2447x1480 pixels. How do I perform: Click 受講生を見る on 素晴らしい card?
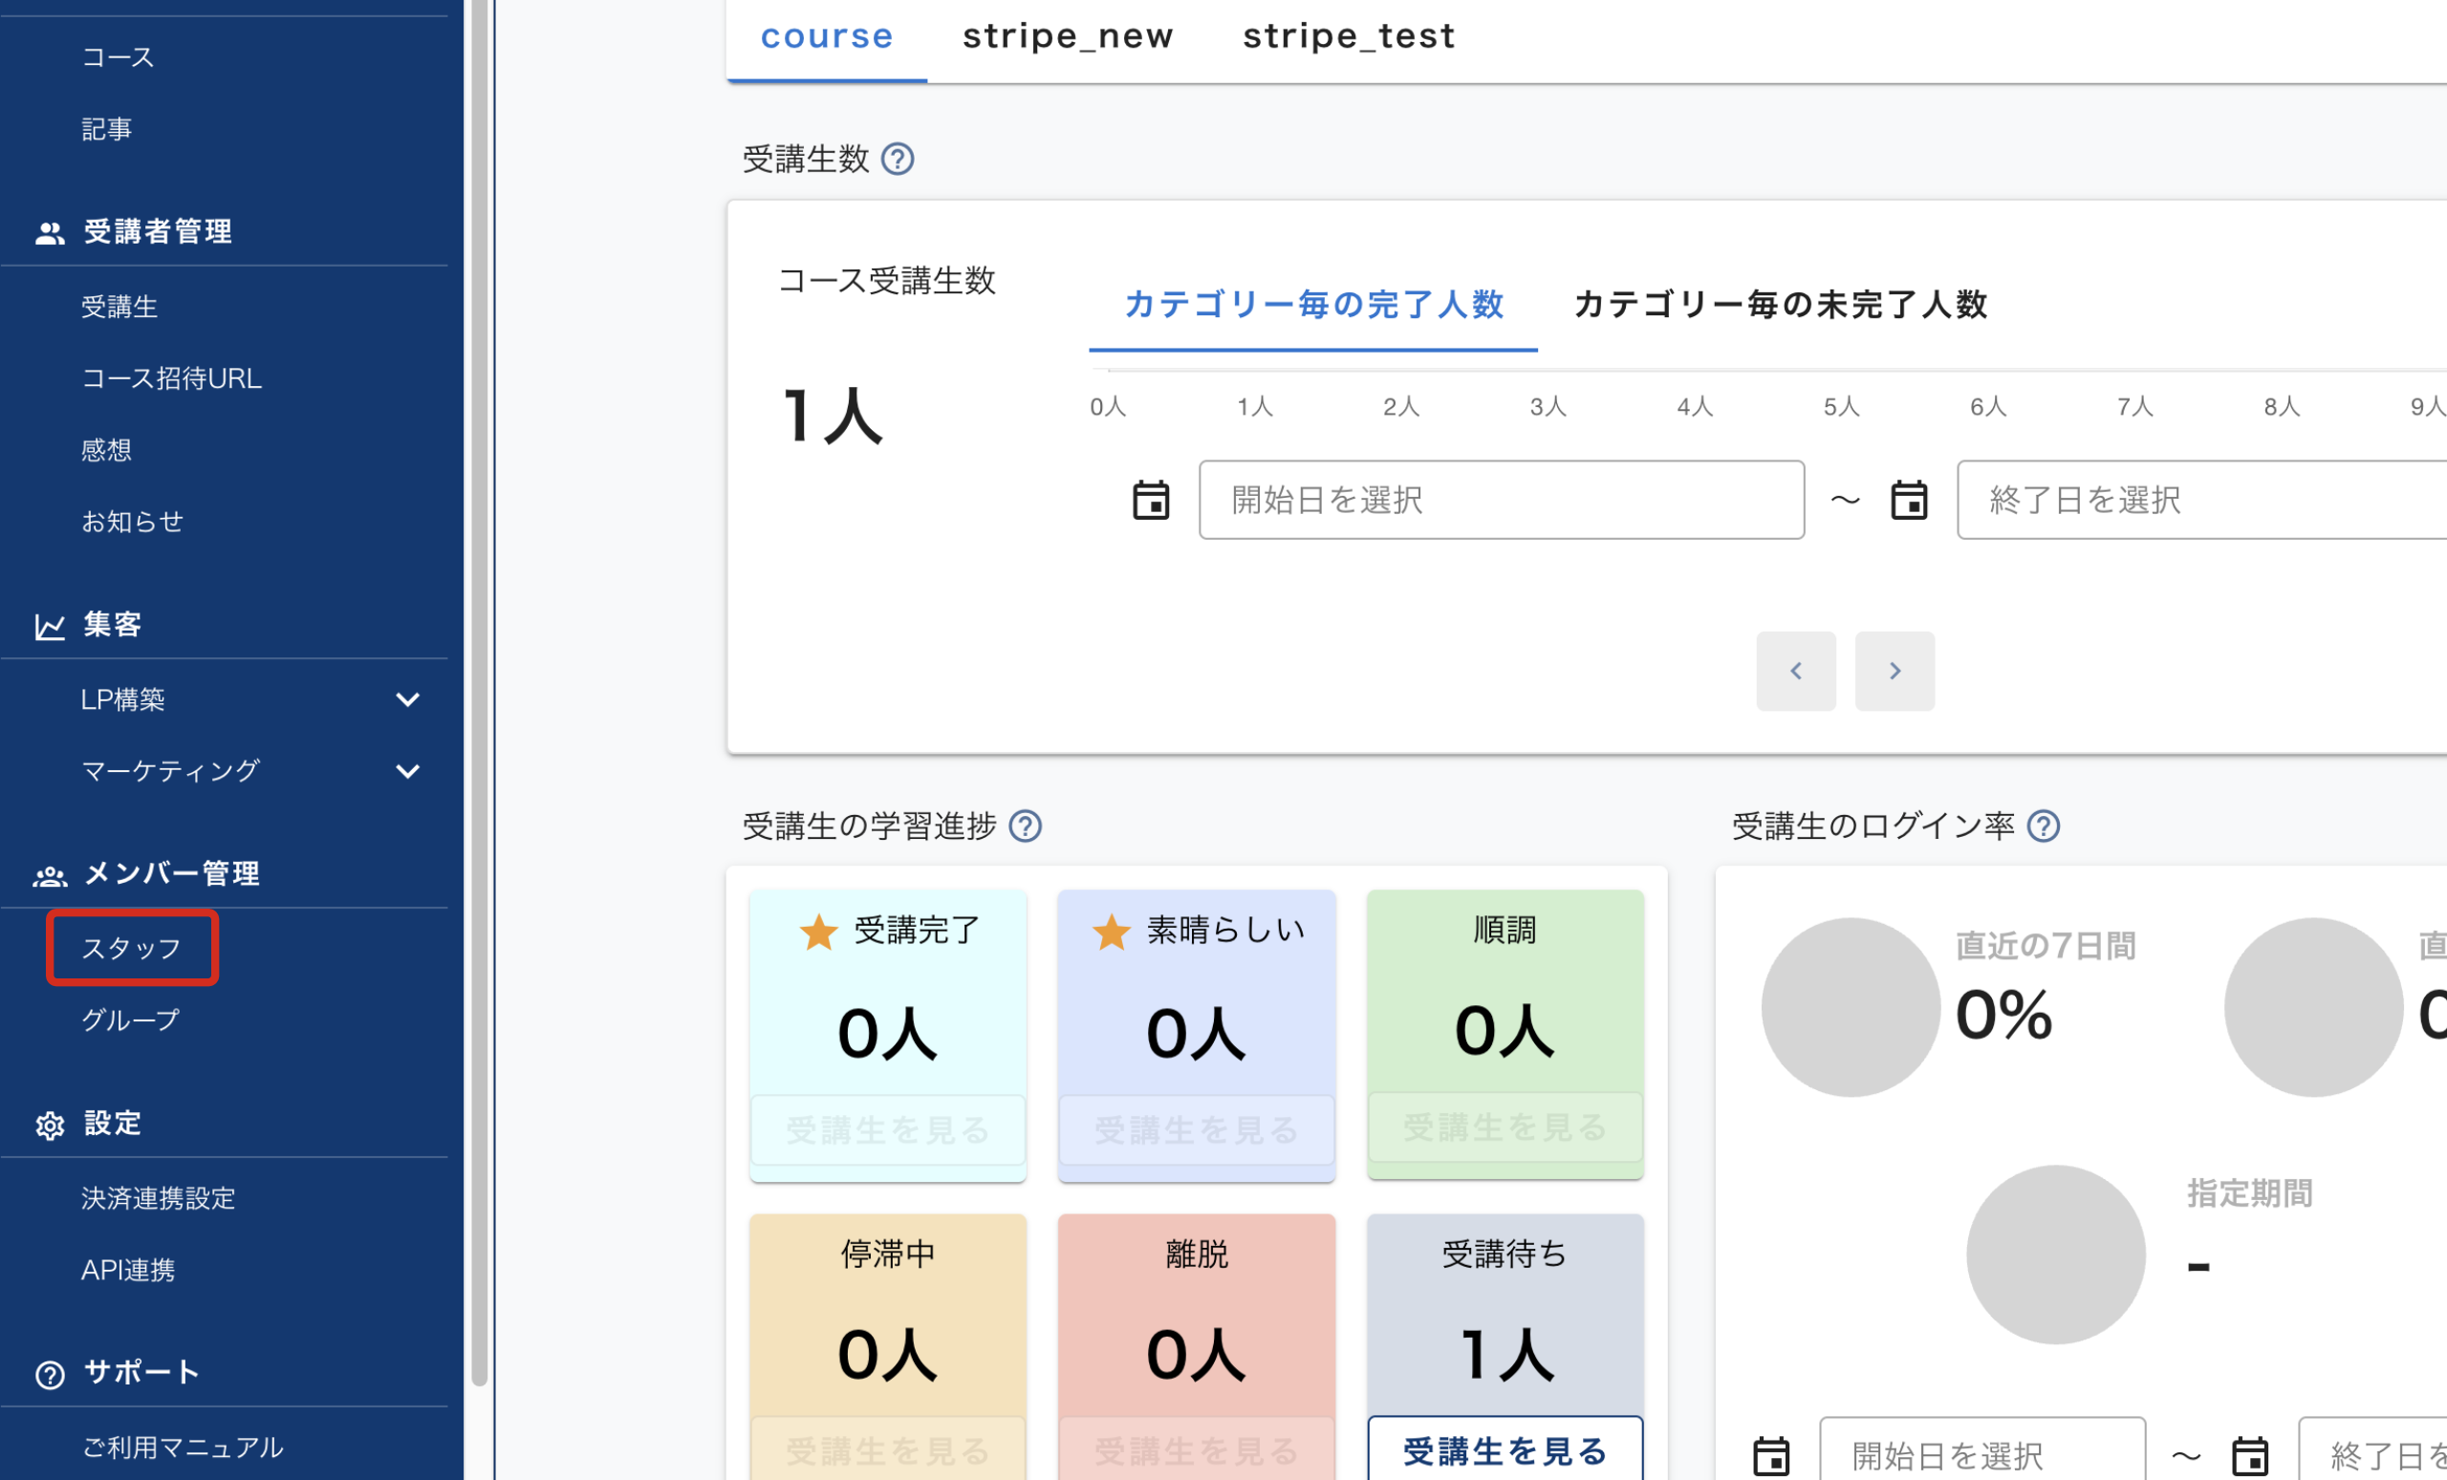click(1197, 1130)
